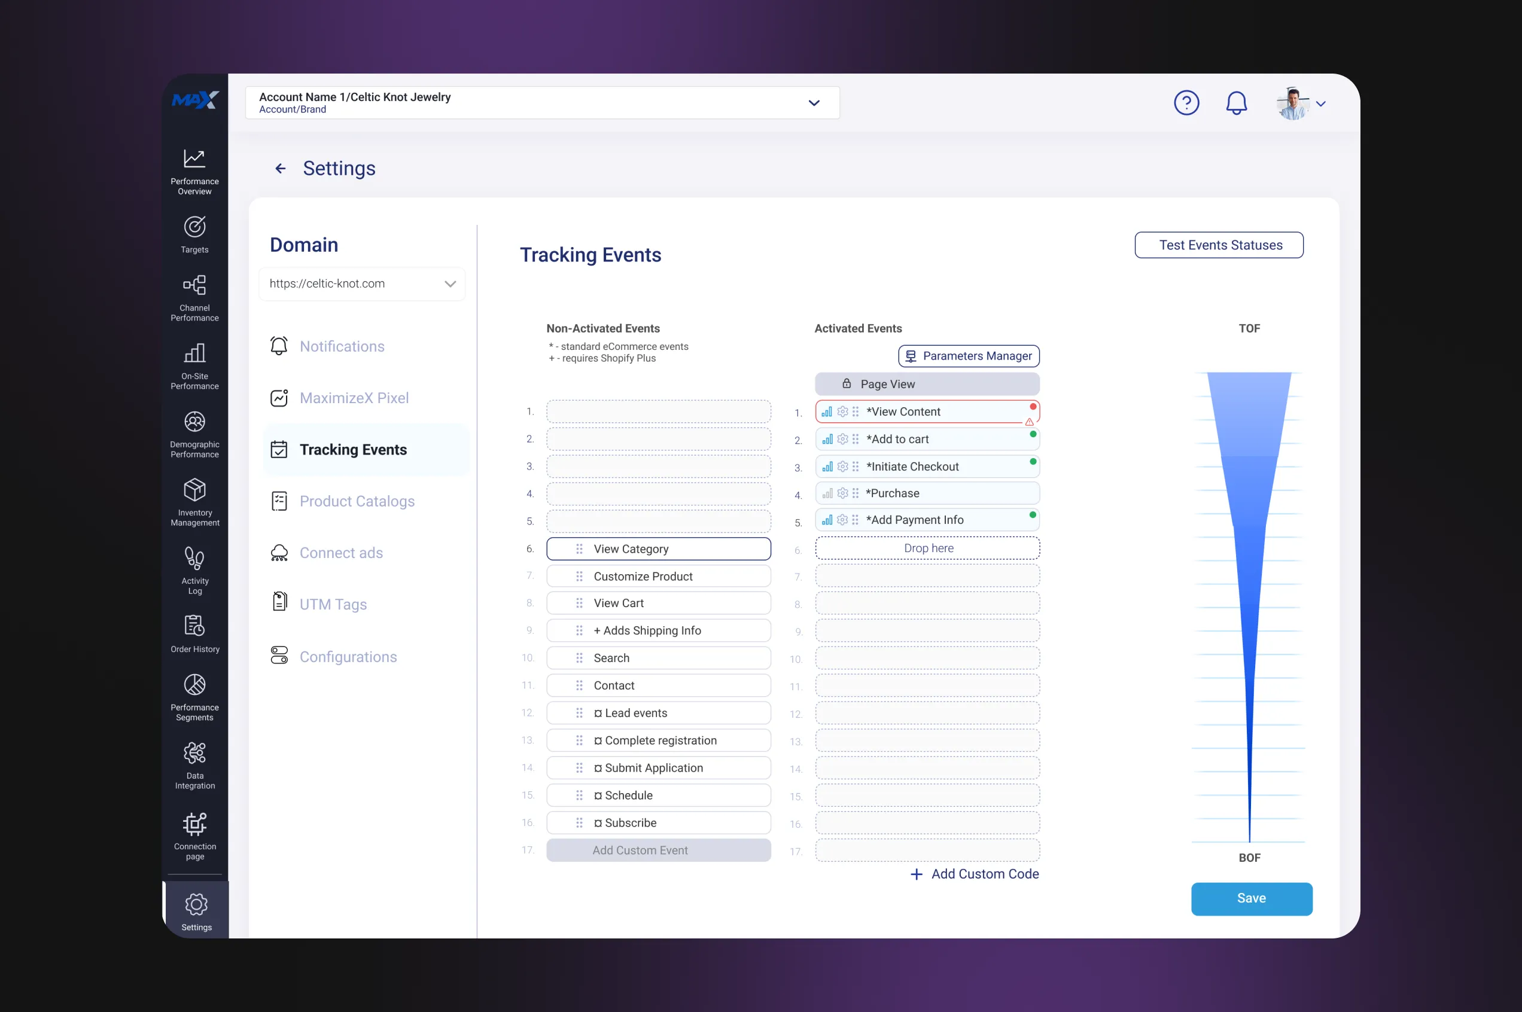Open the UTM Tags settings section
Viewport: 1522px width, 1012px height.
coord(333,605)
